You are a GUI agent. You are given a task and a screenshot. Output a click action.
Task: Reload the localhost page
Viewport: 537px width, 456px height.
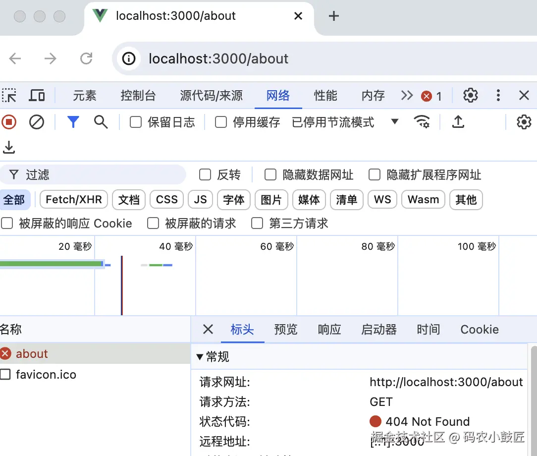click(86, 58)
